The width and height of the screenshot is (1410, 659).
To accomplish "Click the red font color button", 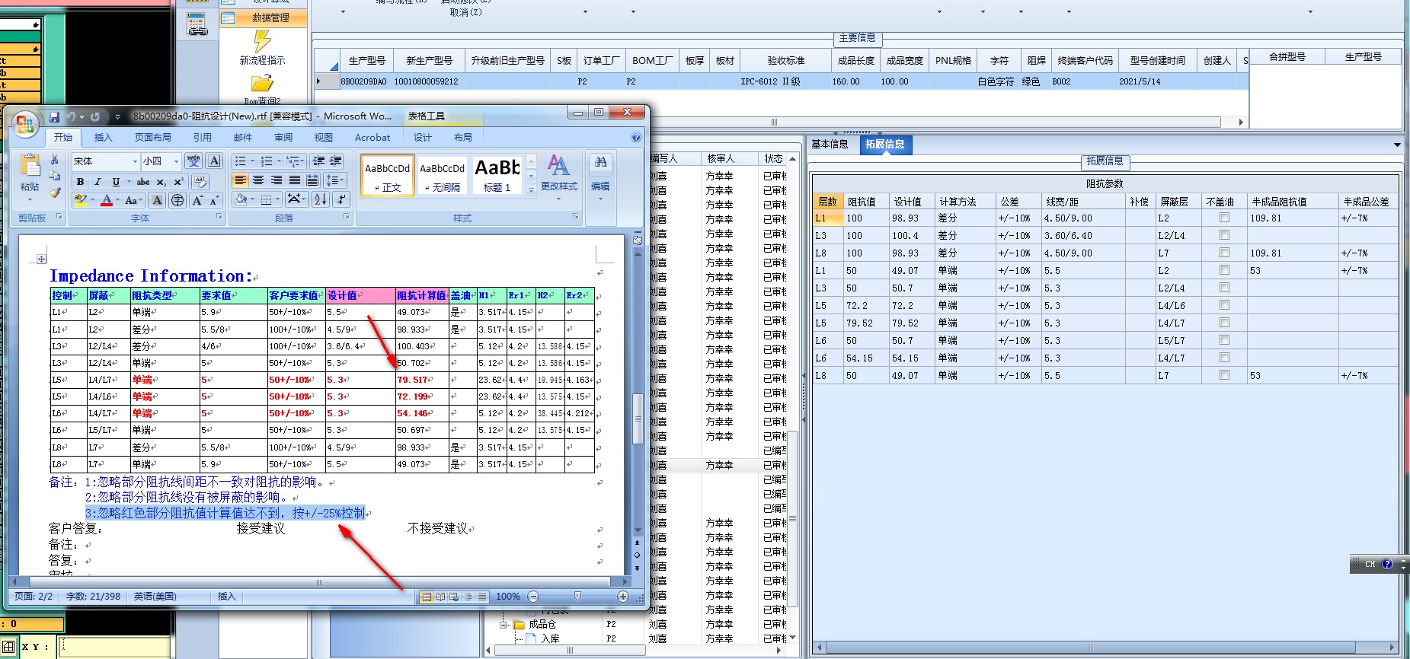I will (x=107, y=200).
